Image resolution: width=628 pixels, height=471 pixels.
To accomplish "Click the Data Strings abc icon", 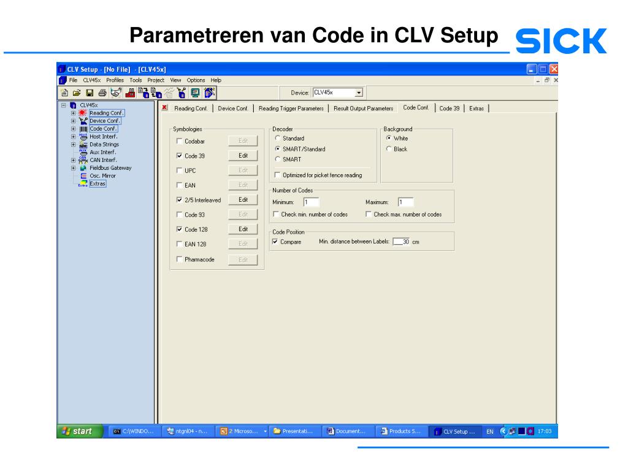I will click(83, 145).
